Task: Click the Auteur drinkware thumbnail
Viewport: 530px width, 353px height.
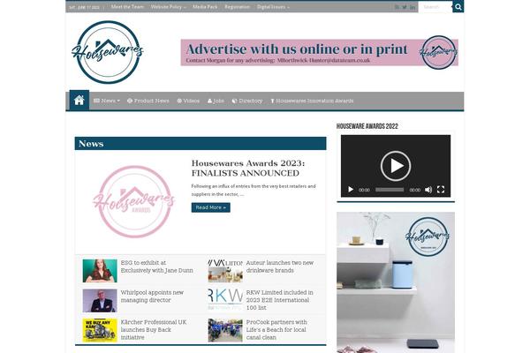Action: pos(225,271)
